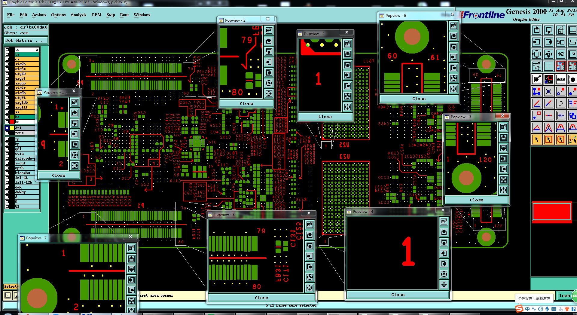Toggle the grid display icon
577x315 pixels.
(549, 66)
